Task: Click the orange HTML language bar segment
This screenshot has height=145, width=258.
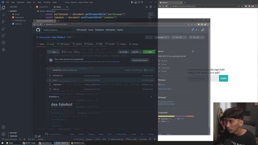Action: (190, 116)
